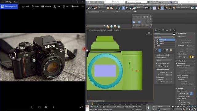The image size is (197, 111).
Task: Open the Display panel icon
Action: click(171, 30)
